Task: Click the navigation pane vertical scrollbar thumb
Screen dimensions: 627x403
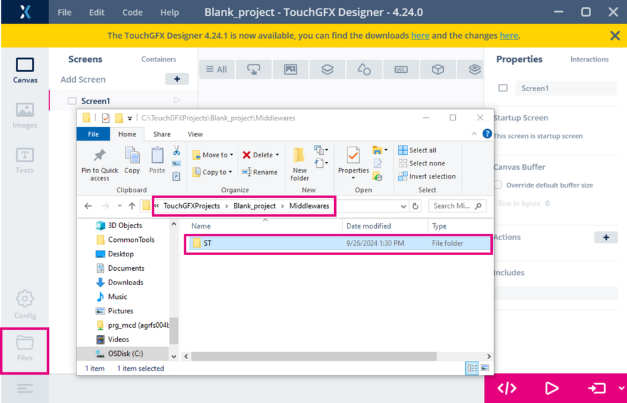Action: (x=174, y=331)
